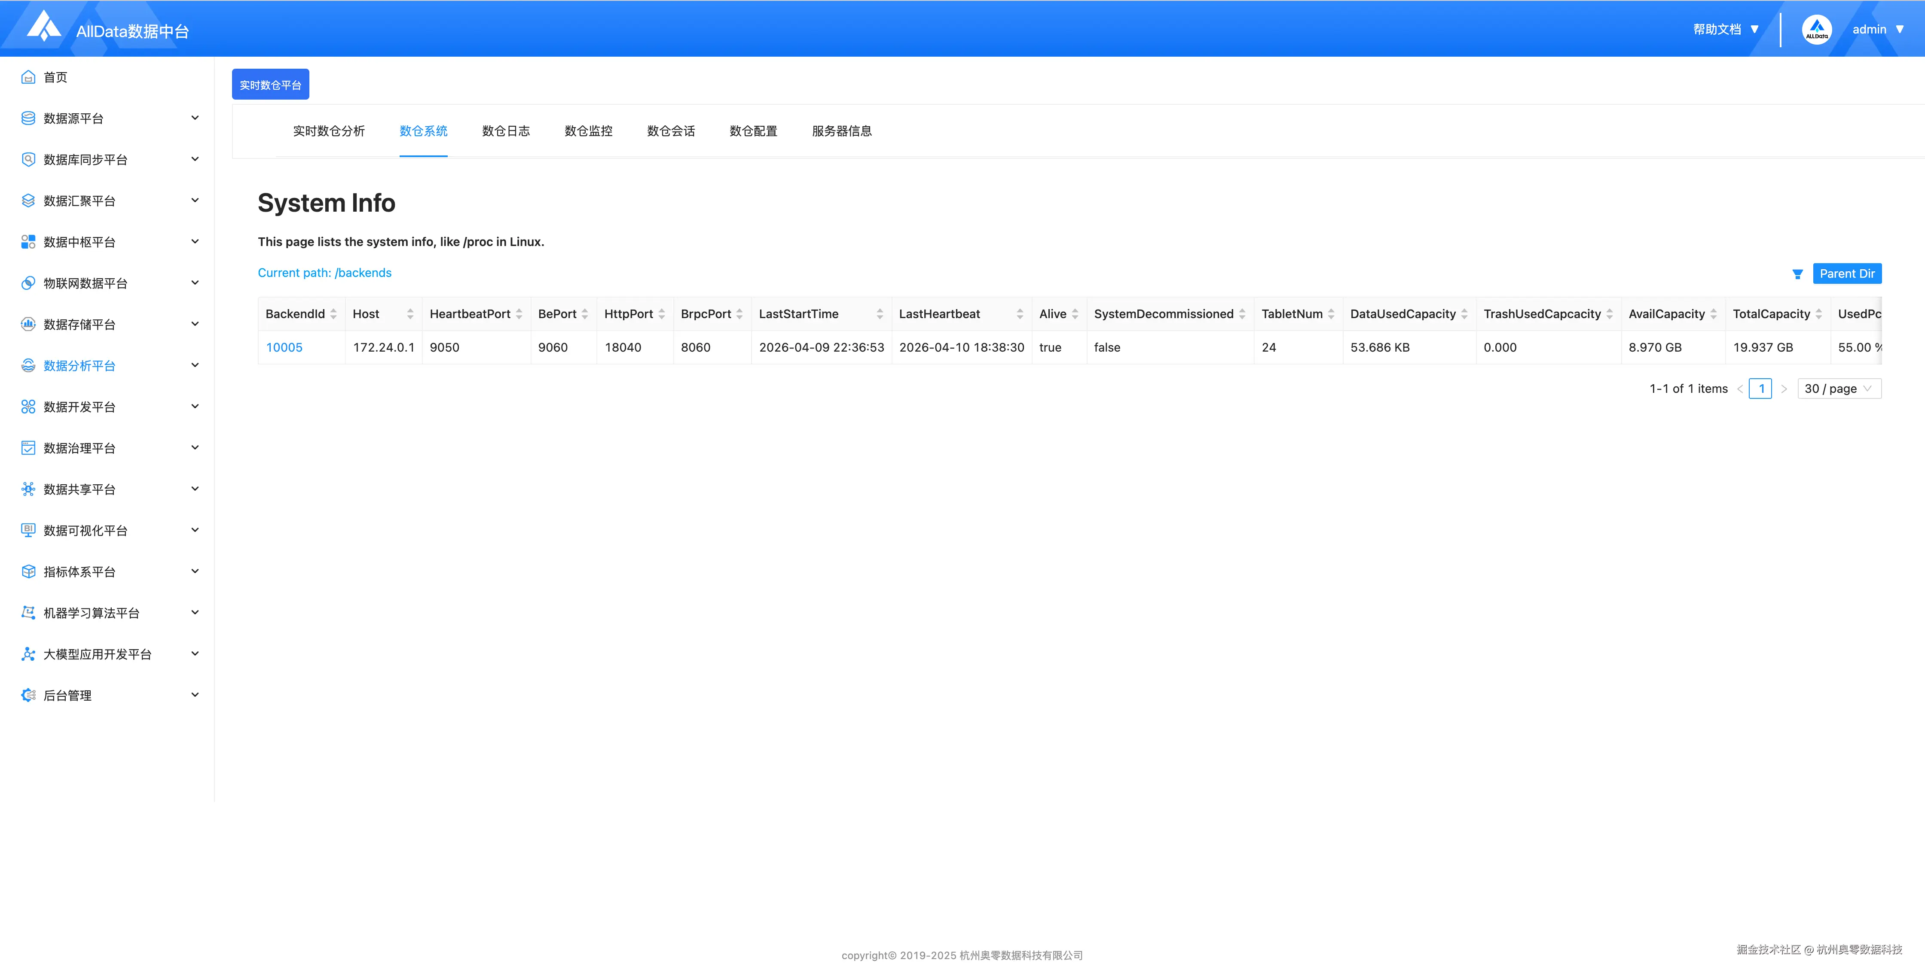1925x978 pixels.
Task: Open backend ID 10005 link
Action: coord(284,347)
